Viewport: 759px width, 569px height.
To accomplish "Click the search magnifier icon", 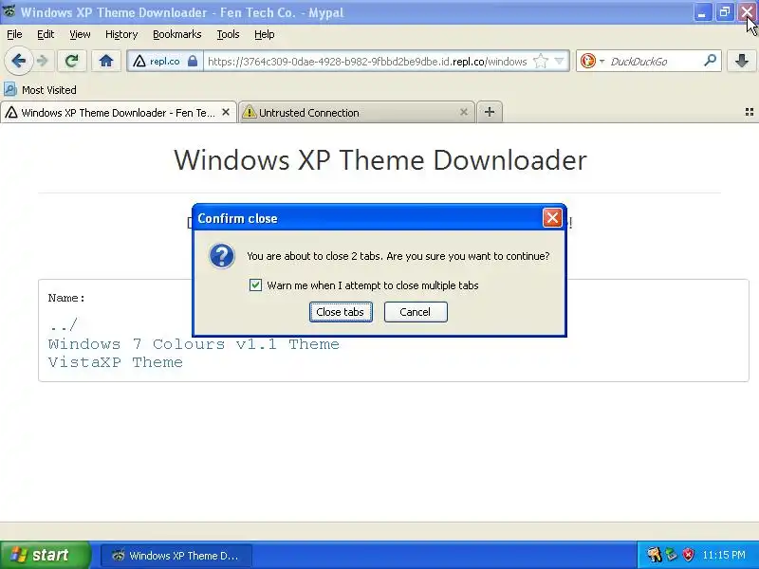I will coord(710,61).
